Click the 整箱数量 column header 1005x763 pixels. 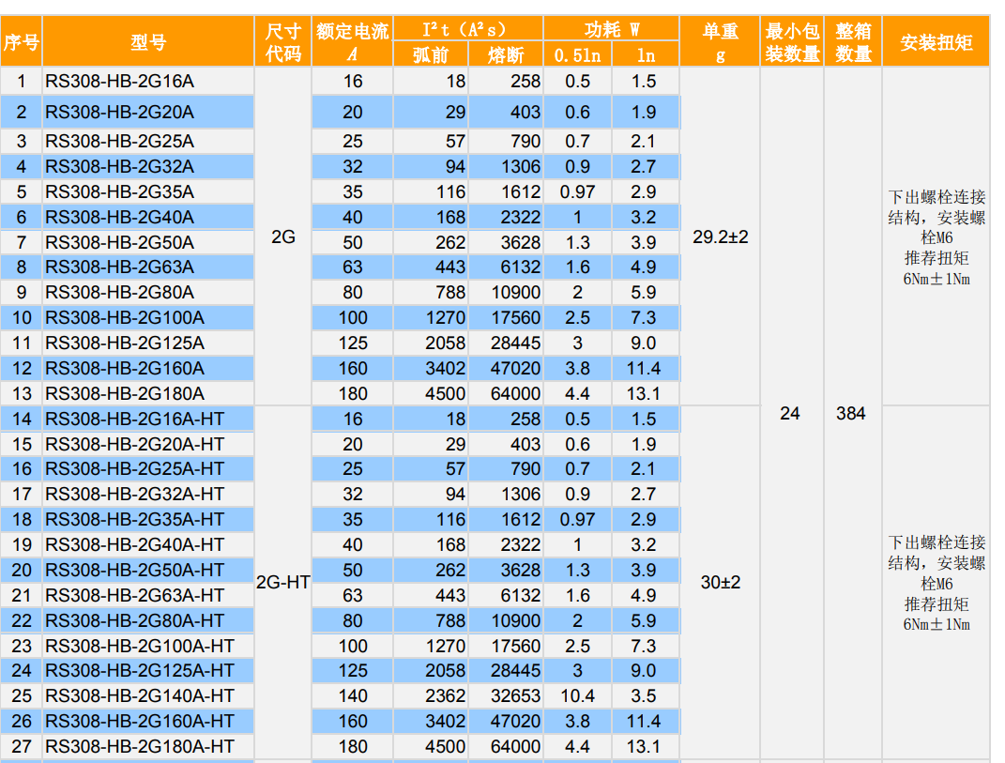[853, 42]
